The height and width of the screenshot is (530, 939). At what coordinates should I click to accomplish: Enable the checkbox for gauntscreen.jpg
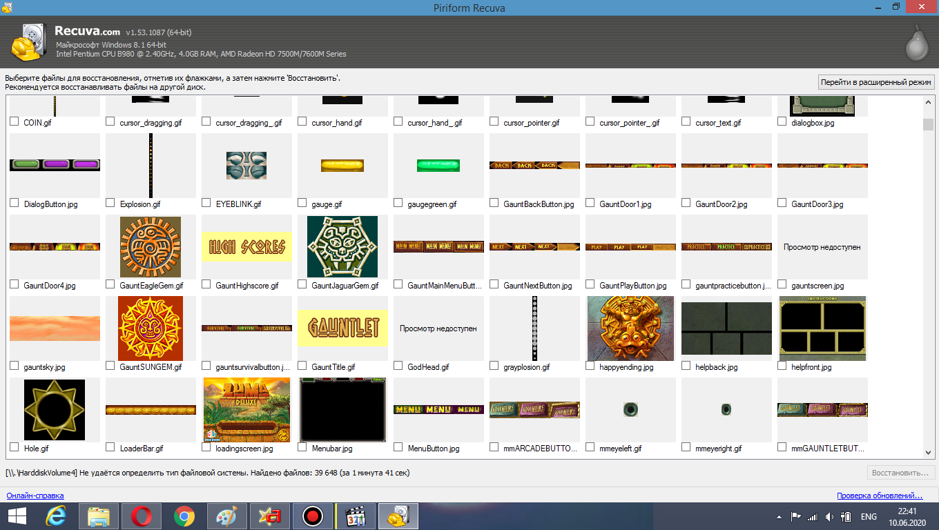tap(782, 284)
